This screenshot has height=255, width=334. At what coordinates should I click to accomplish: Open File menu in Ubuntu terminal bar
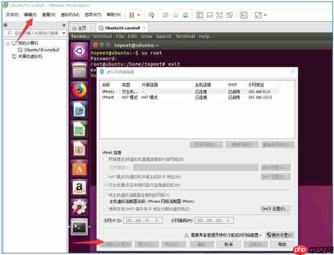119,37
